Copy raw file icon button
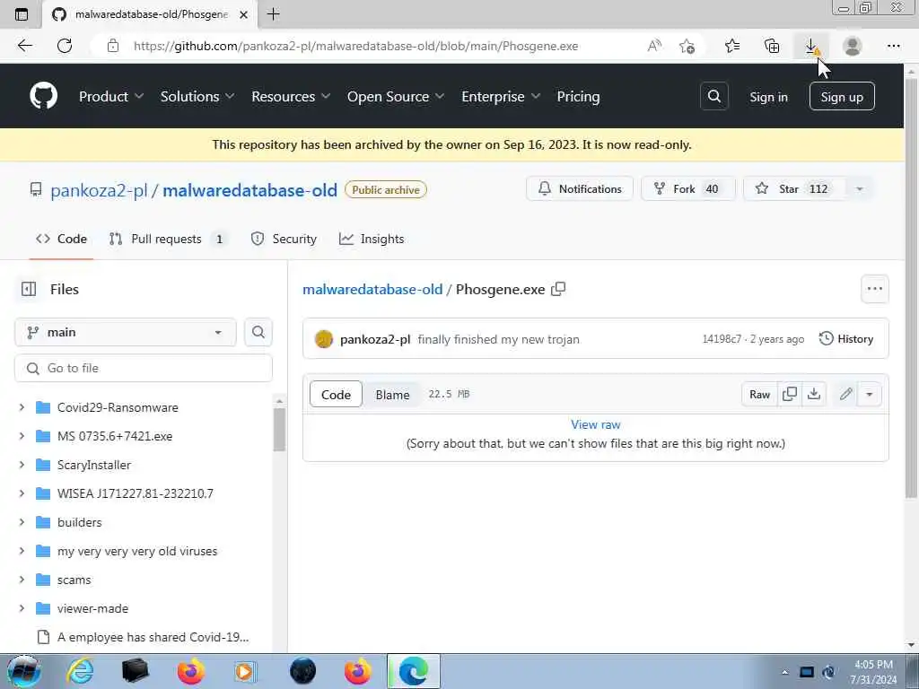Viewport: 919px width, 689px height. pos(790,395)
